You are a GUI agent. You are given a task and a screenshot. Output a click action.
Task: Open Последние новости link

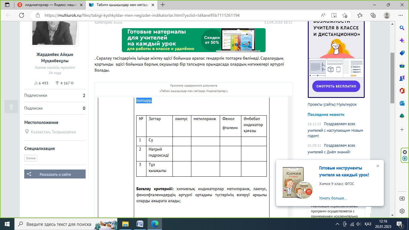pos(326,115)
